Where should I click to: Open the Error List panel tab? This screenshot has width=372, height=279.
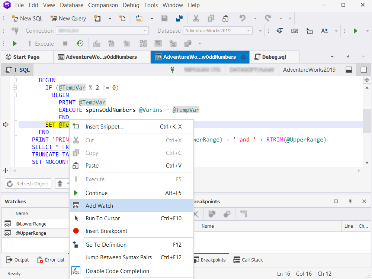(51, 260)
